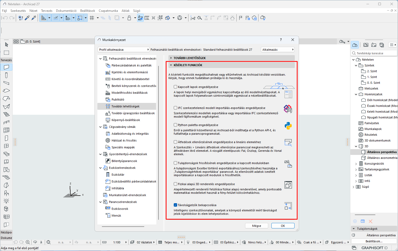Collapse the Eszközelrendezések tree node

(100, 168)
